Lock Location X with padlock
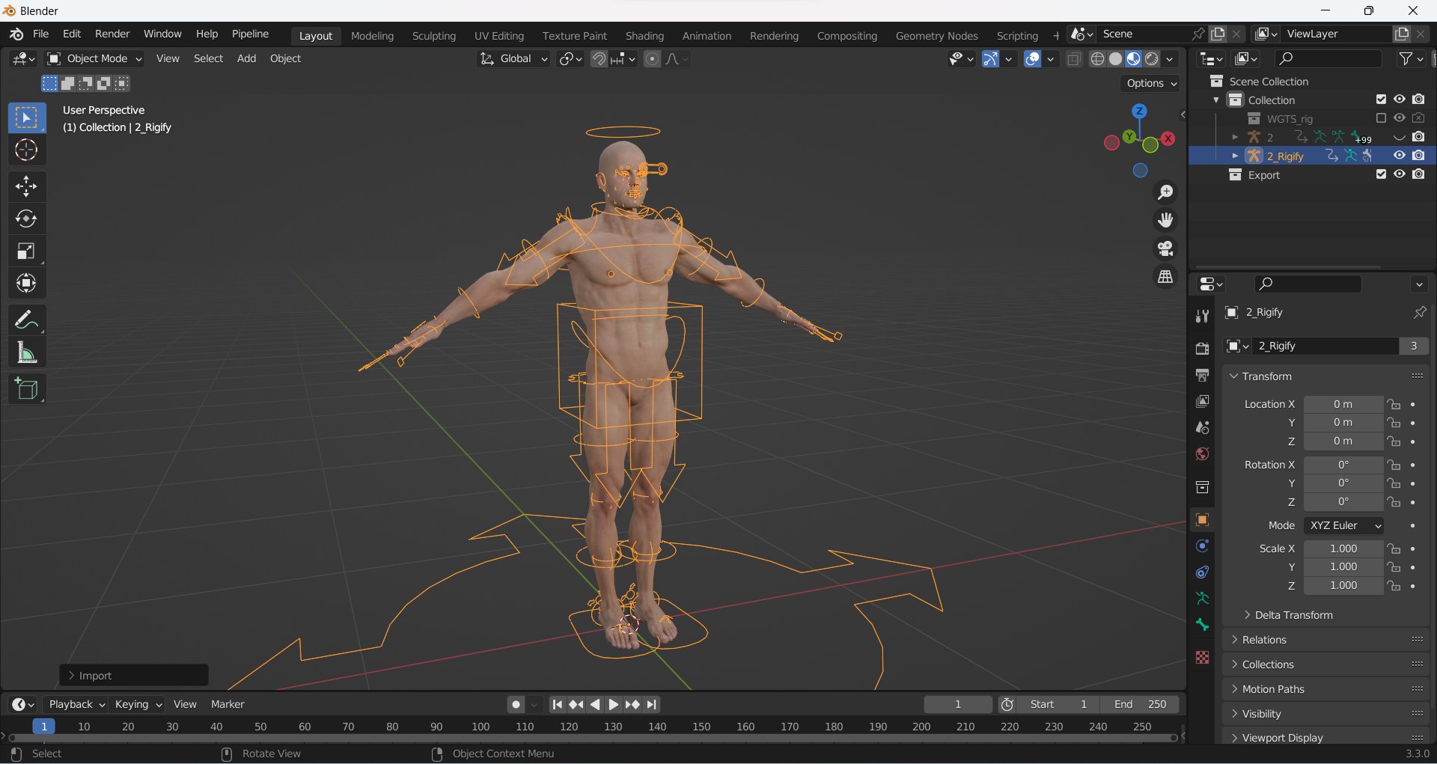This screenshot has width=1437, height=764. (1394, 404)
